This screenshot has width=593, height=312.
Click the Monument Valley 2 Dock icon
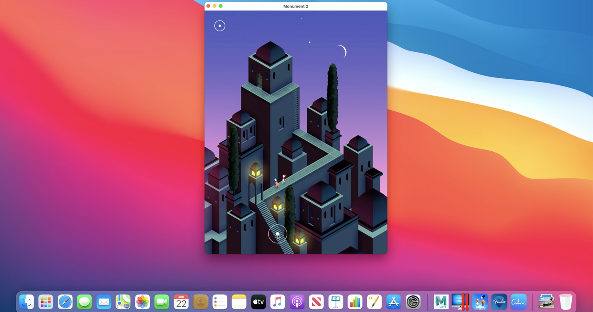point(480,302)
